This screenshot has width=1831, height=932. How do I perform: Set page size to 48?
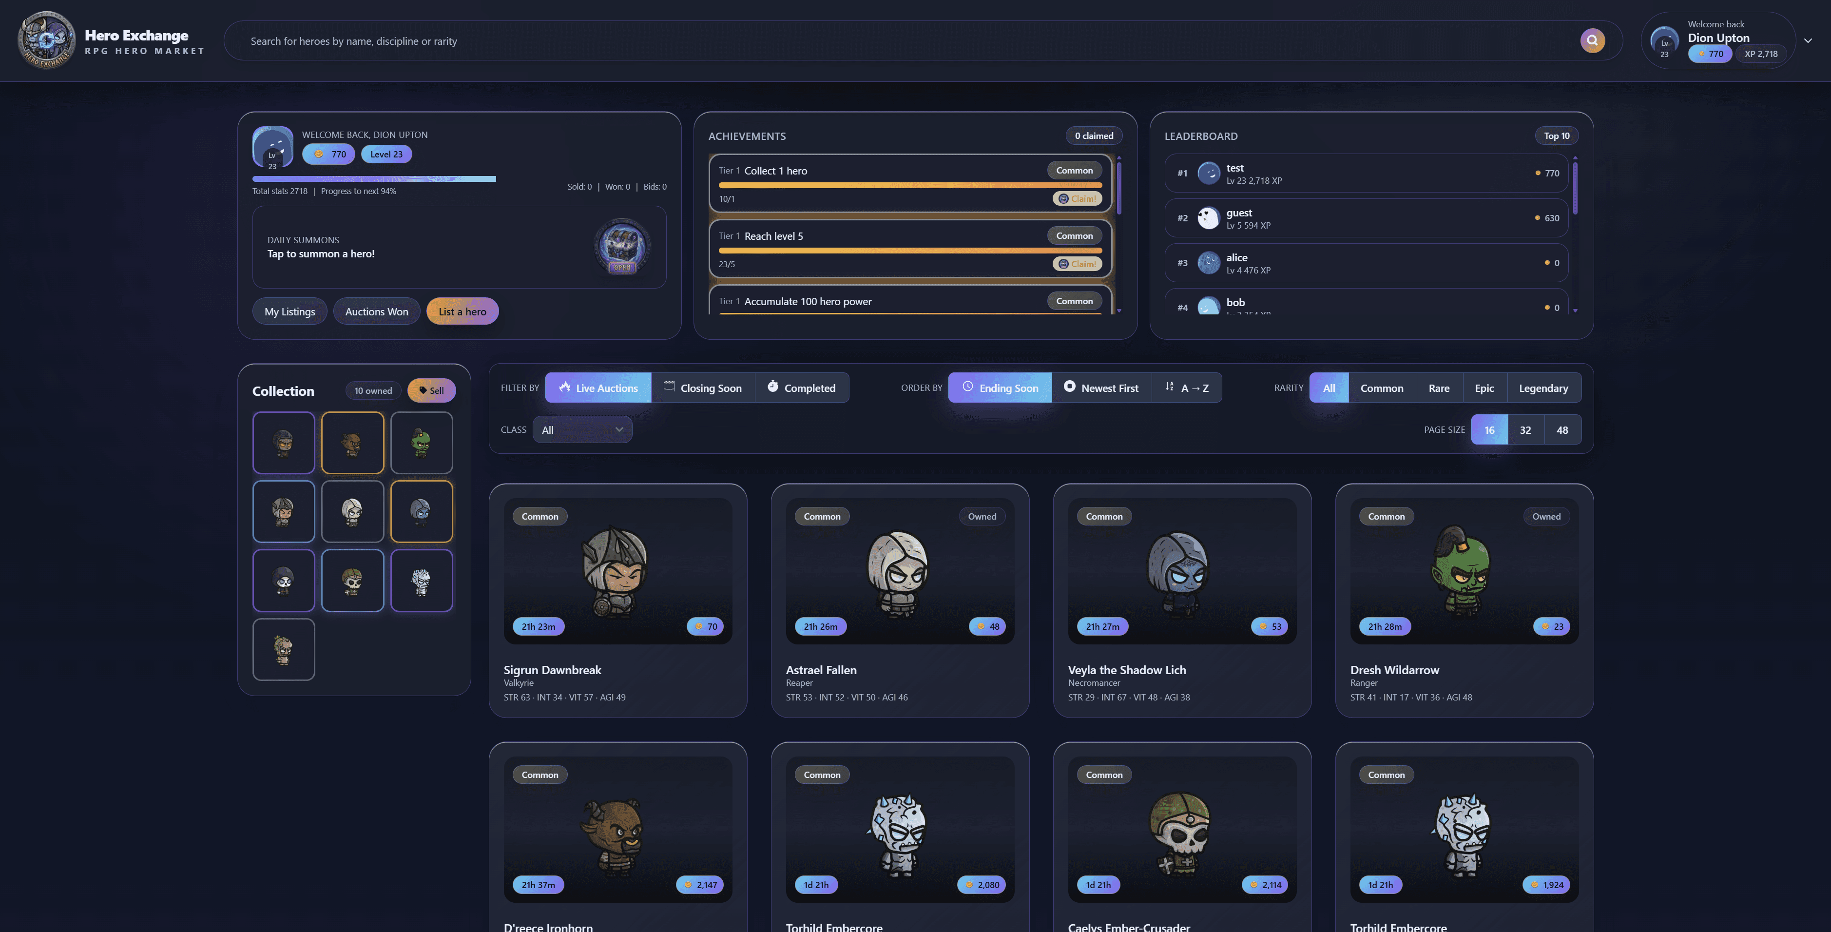[x=1561, y=430]
